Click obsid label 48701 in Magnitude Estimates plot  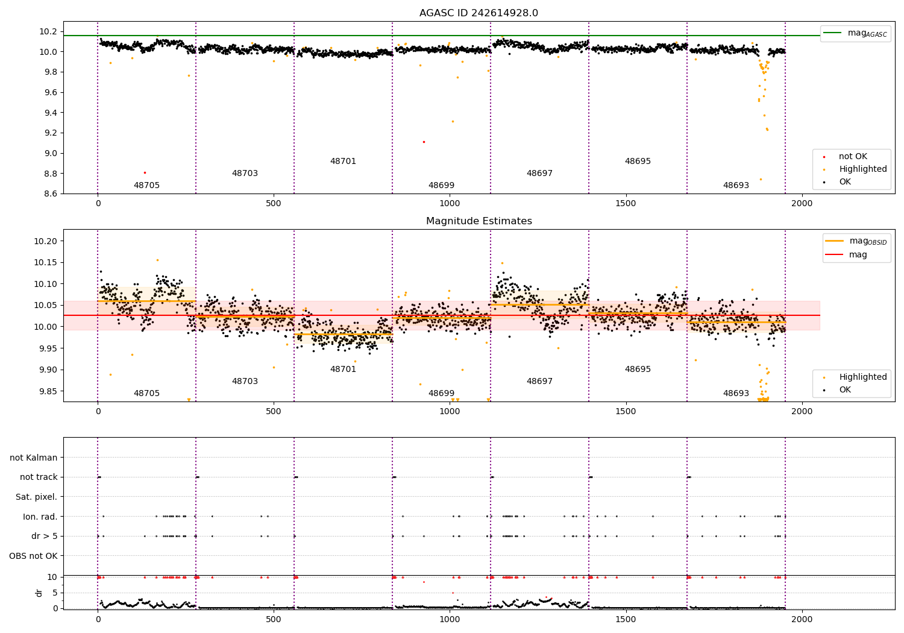[343, 369]
